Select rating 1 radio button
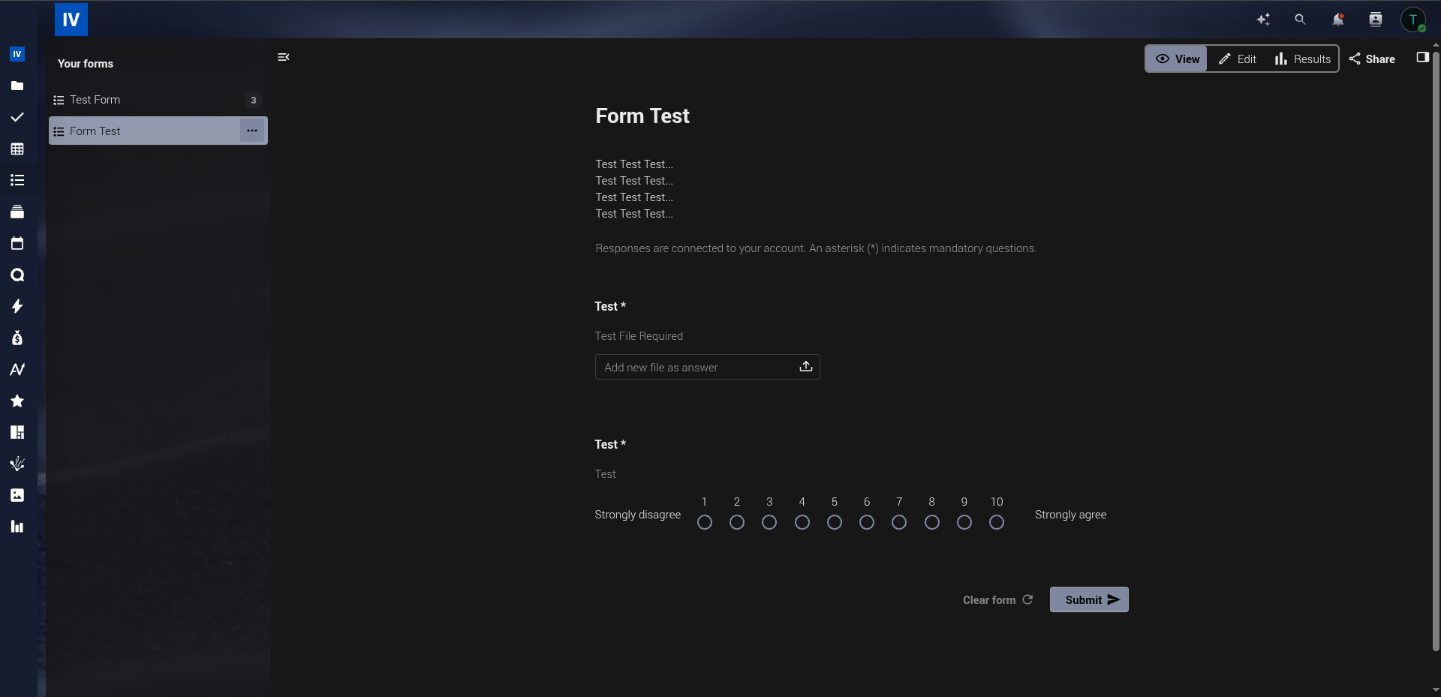This screenshot has height=697, width=1441. [704, 522]
